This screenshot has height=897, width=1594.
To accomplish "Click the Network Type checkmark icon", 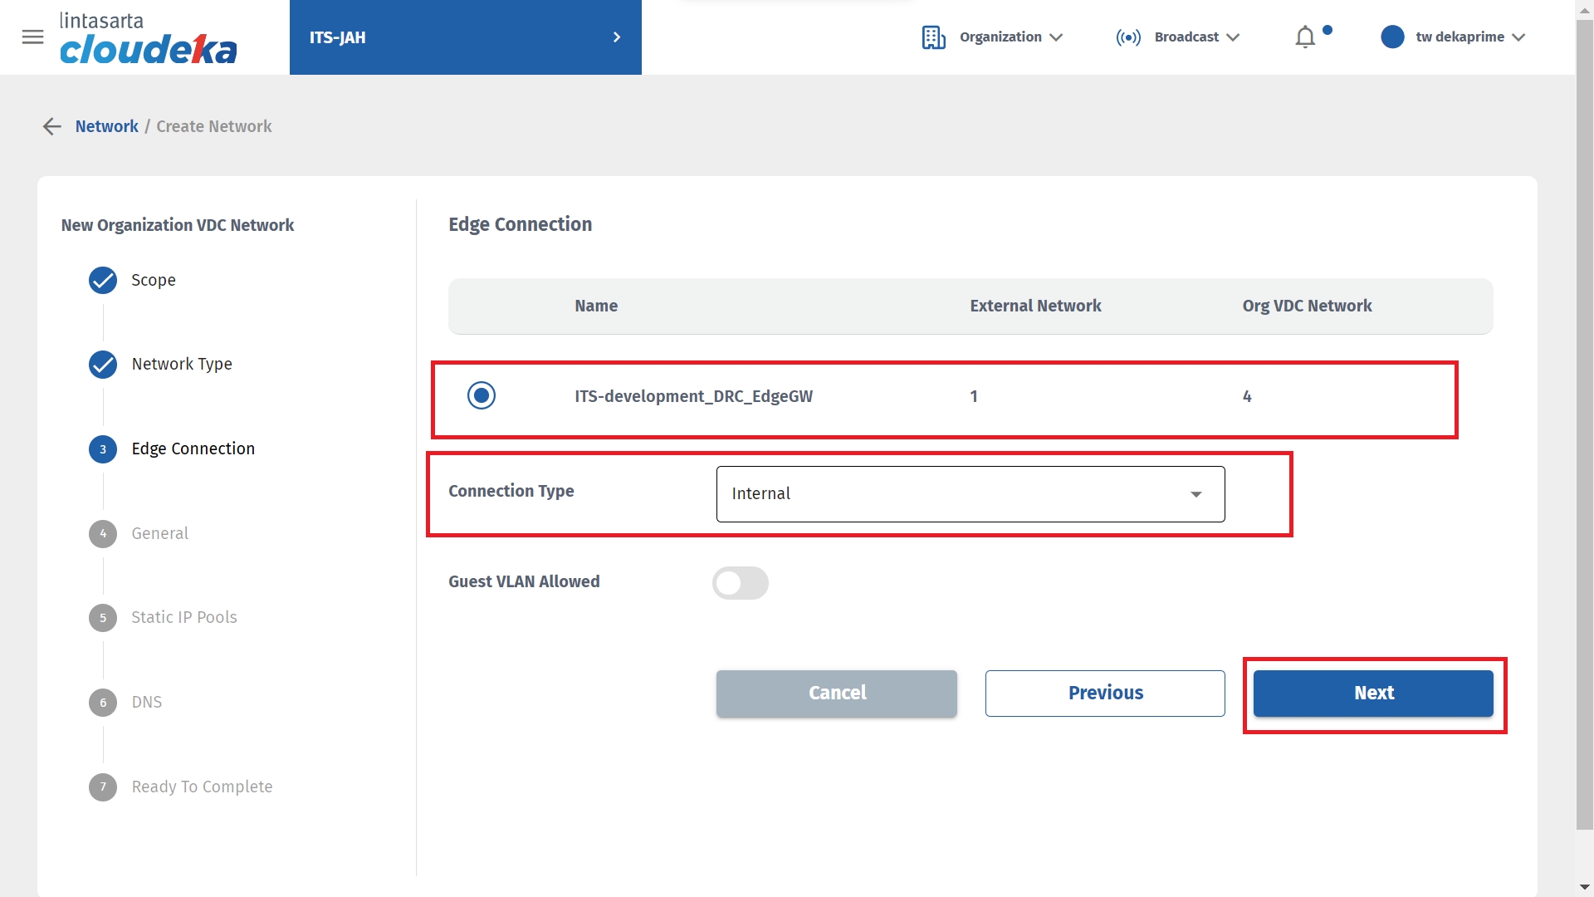I will pos(103,365).
